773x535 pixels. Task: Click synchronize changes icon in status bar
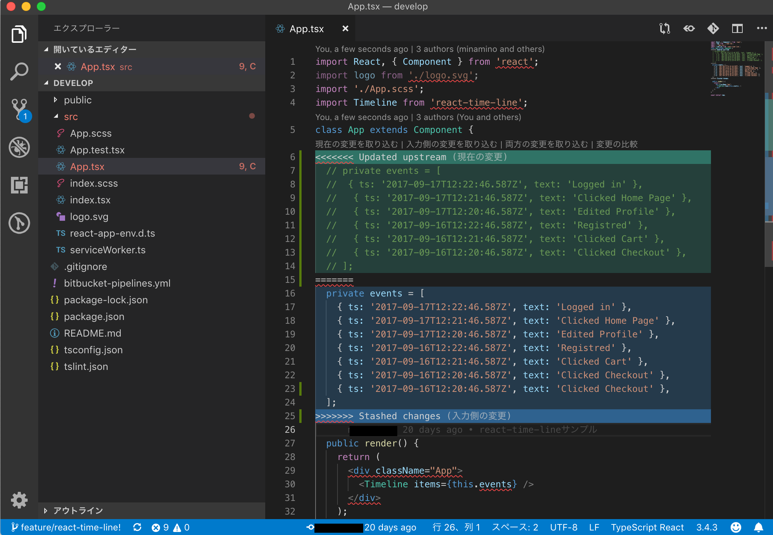click(137, 527)
